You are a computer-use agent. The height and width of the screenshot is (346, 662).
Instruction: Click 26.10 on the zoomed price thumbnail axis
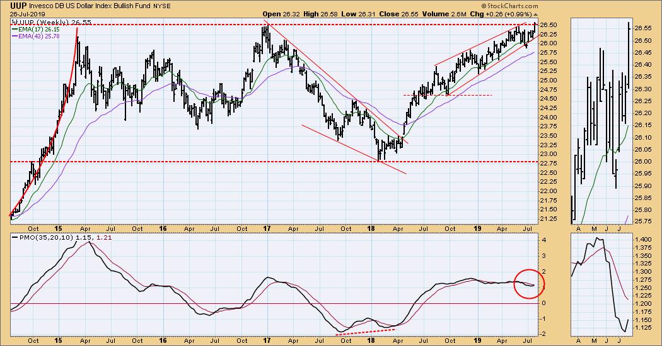point(642,137)
